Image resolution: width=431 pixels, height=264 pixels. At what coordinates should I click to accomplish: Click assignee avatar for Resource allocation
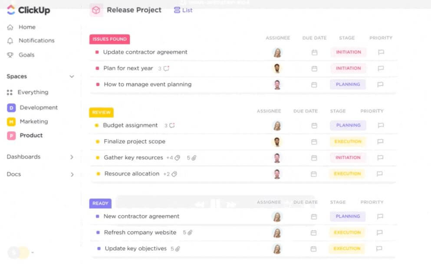277,174
